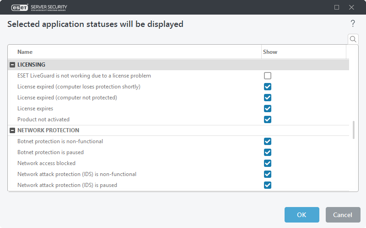The image size is (366, 228).
Task: Uncheck the License expires status
Action: click(x=268, y=109)
